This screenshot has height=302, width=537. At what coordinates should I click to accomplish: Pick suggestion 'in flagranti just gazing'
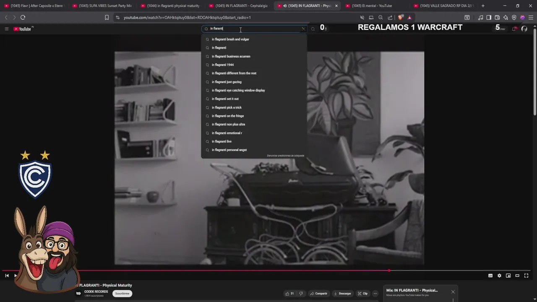point(254,82)
